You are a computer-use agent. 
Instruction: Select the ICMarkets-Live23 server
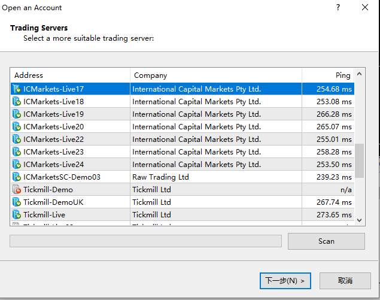183,152
